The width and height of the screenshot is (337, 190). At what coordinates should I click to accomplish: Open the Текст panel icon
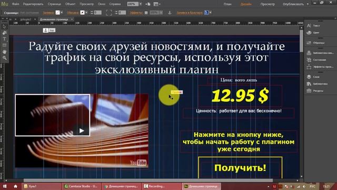click(x=309, y=26)
